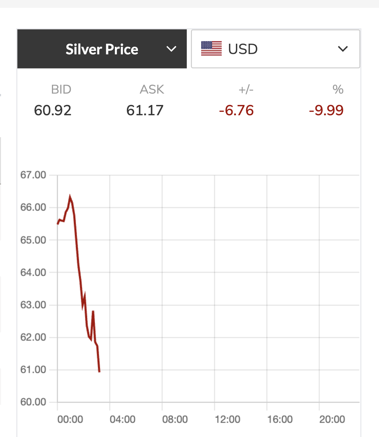This screenshot has width=379, height=437.
Task: Click the red -6.76 change value
Action: click(236, 110)
